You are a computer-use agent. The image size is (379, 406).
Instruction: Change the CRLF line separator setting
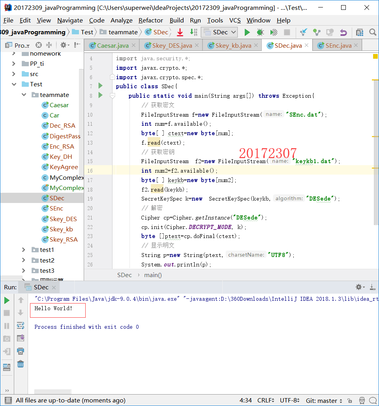266,400
